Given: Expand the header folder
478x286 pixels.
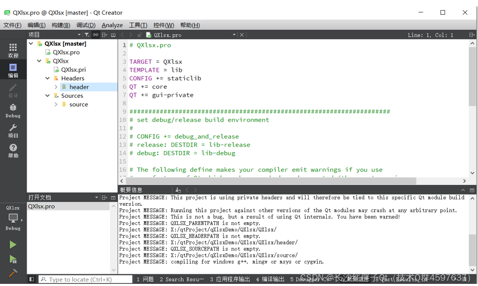Looking at the screenshot, I should [x=56, y=87].
